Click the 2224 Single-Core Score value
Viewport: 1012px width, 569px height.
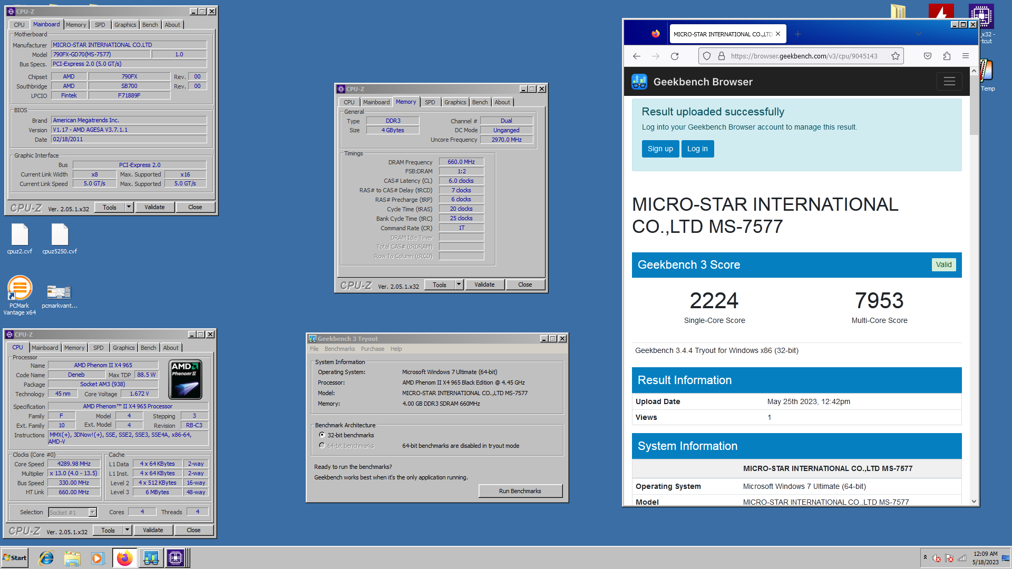(x=714, y=301)
